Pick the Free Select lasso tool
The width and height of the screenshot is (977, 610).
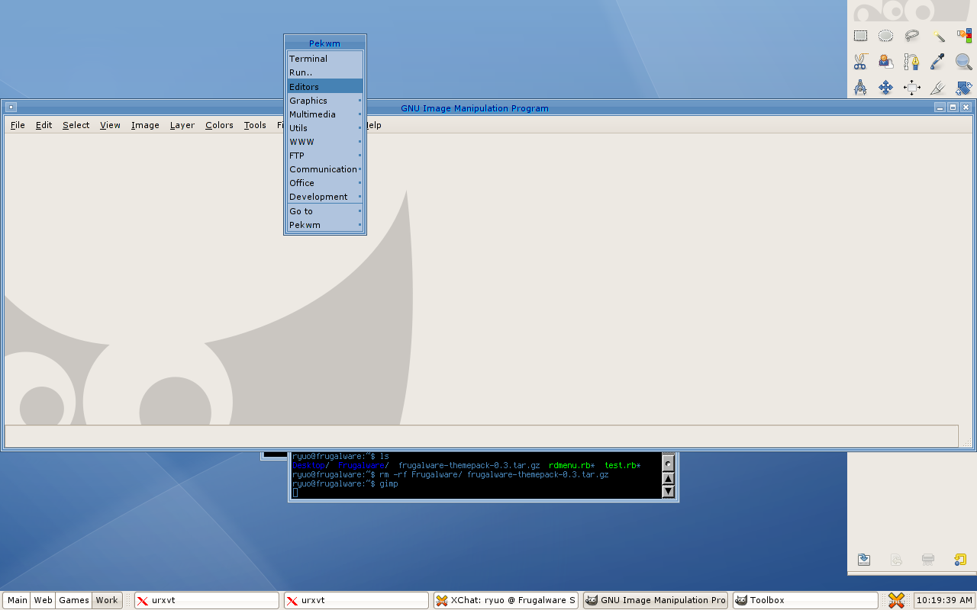pos(911,36)
